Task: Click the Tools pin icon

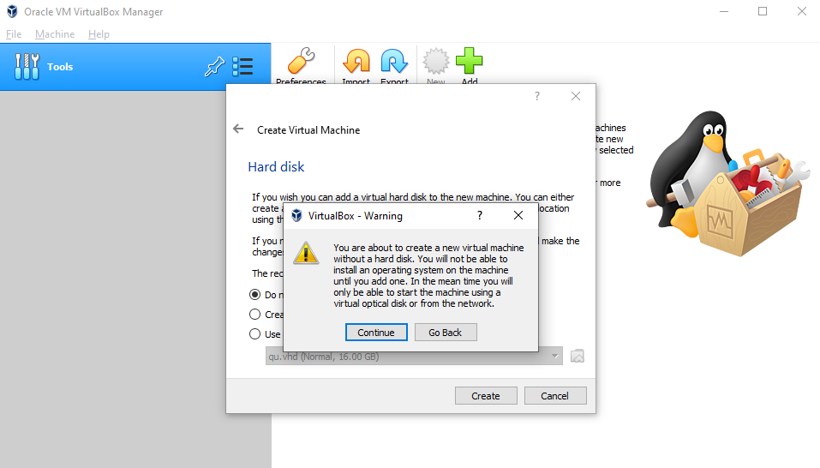Action: pyautogui.click(x=214, y=66)
